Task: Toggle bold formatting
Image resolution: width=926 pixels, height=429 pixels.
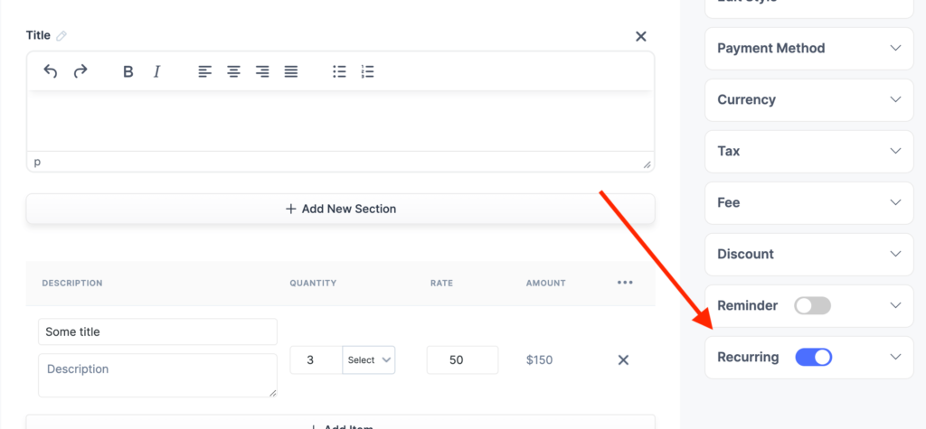Action: coord(128,72)
